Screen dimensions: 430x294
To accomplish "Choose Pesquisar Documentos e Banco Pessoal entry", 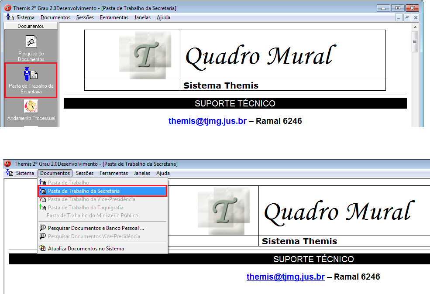I will tap(102, 228).
